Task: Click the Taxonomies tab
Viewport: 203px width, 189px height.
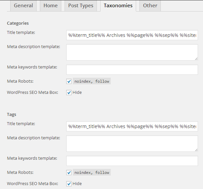Action: click(118, 6)
